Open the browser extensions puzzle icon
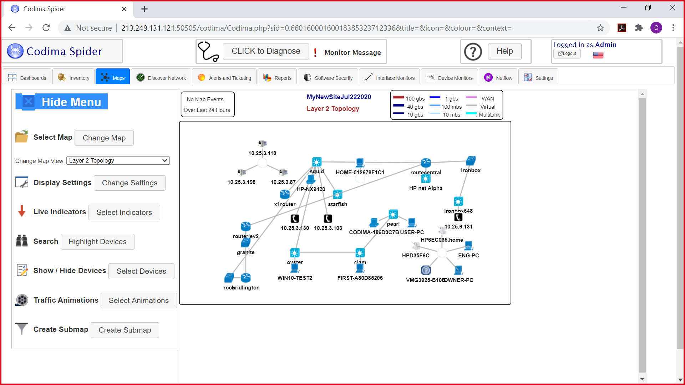 [x=639, y=28]
